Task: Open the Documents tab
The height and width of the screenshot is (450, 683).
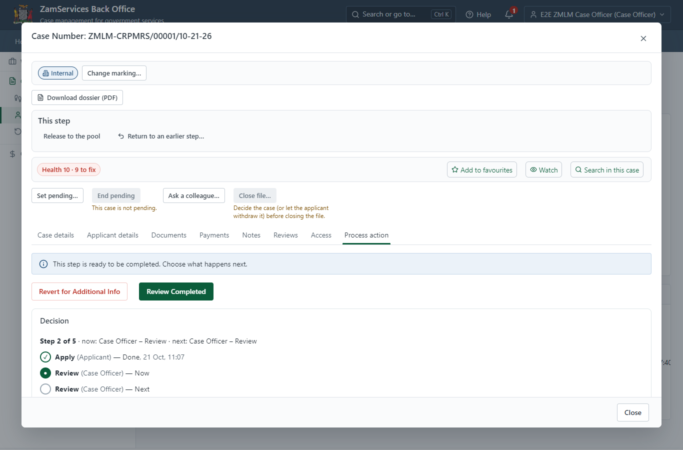Action: tap(169, 235)
